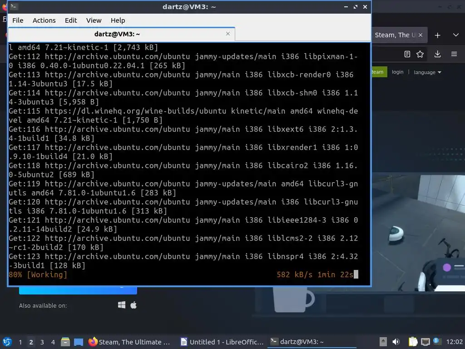The width and height of the screenshot is (465, 349).
Task: Open the Firefox downloads panel
Action: (437, 54)
